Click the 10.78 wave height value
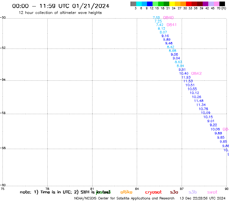Image resolution: width=229 pixels, height=201 pixels. point(203,109)
